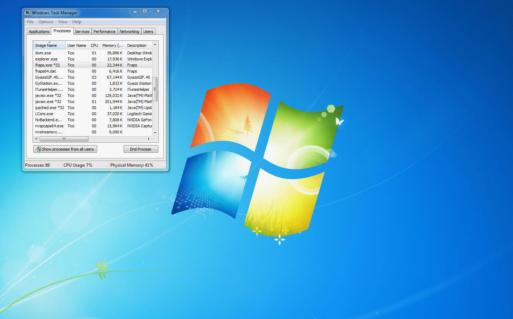Click the NVIDIA GeForce description cell
This screenshot has width=513, height=319.
coord(139,120)
